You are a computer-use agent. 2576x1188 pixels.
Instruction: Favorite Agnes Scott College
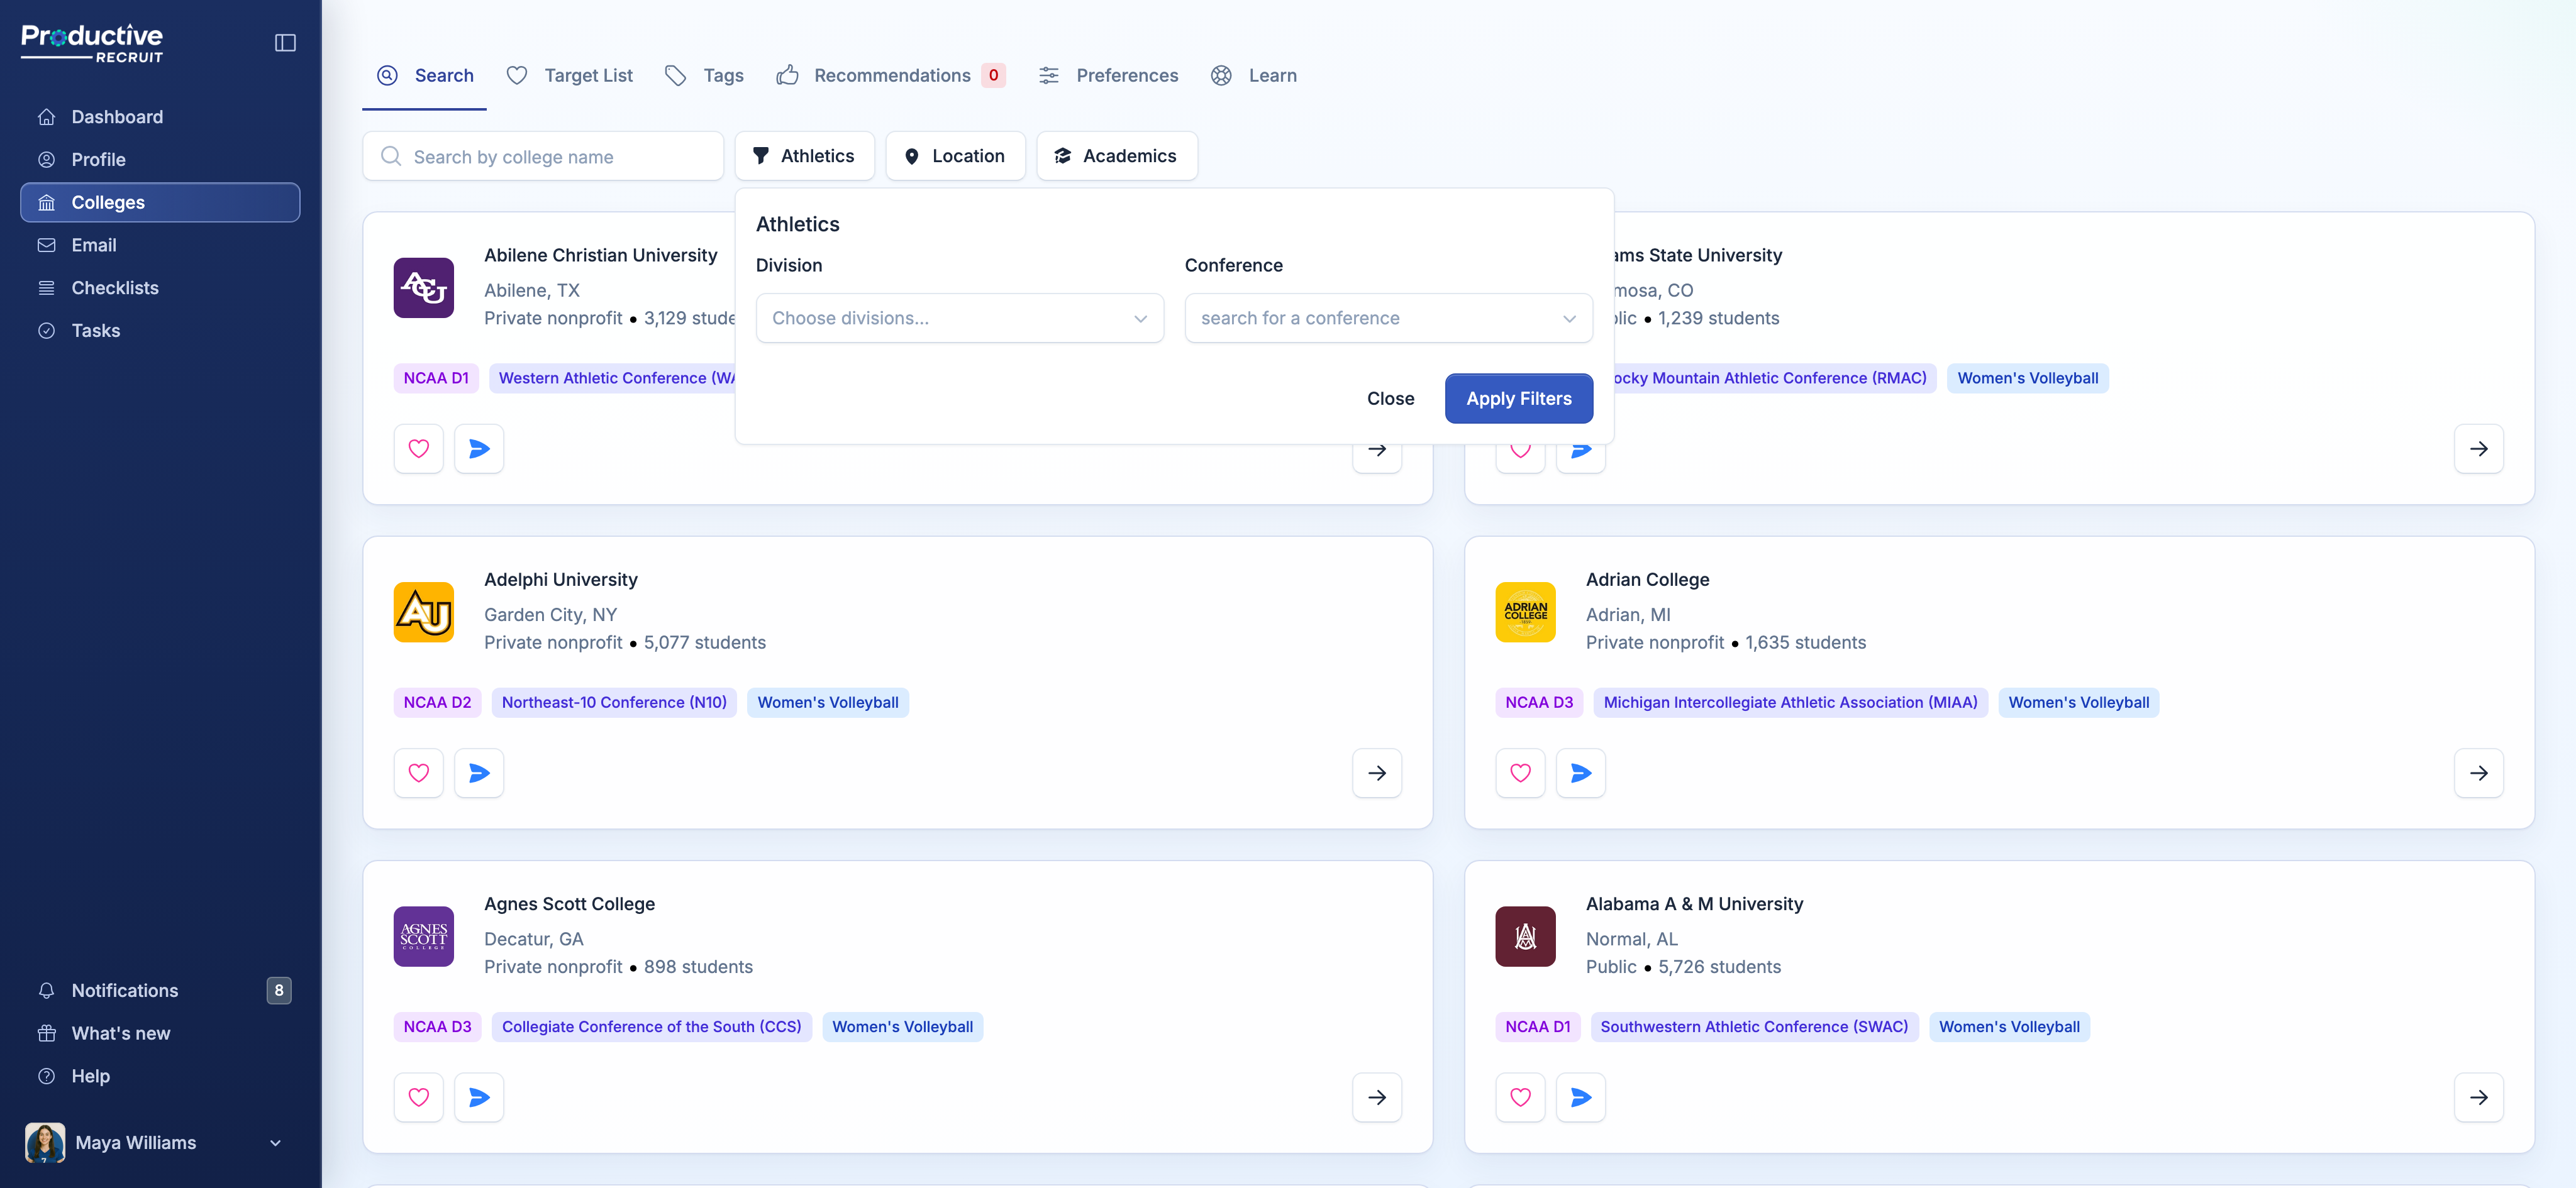click(x=419, y=1097)
